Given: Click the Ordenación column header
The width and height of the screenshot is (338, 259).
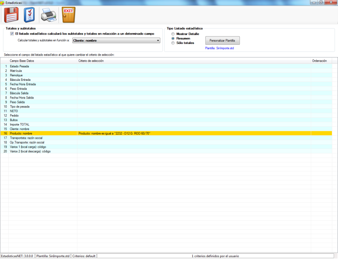Looking at the screenshot, I should click(319, 61).
